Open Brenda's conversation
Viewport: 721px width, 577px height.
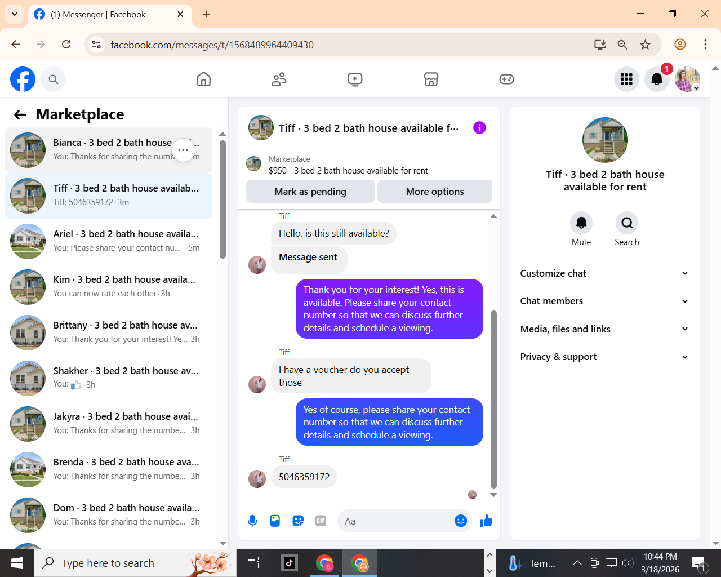(x=109, y=469)
